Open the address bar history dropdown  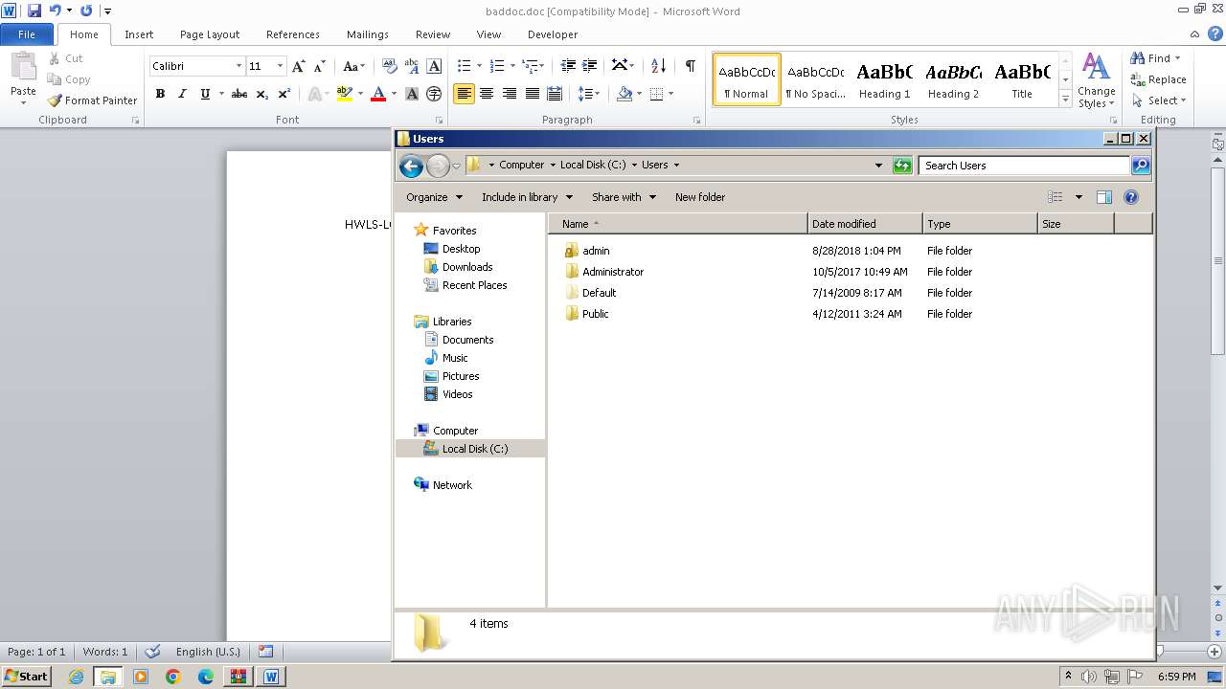878,166
